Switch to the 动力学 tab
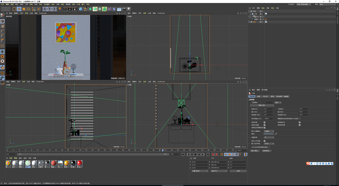Screen dimensions: 339x186 (x=265, y=96)
